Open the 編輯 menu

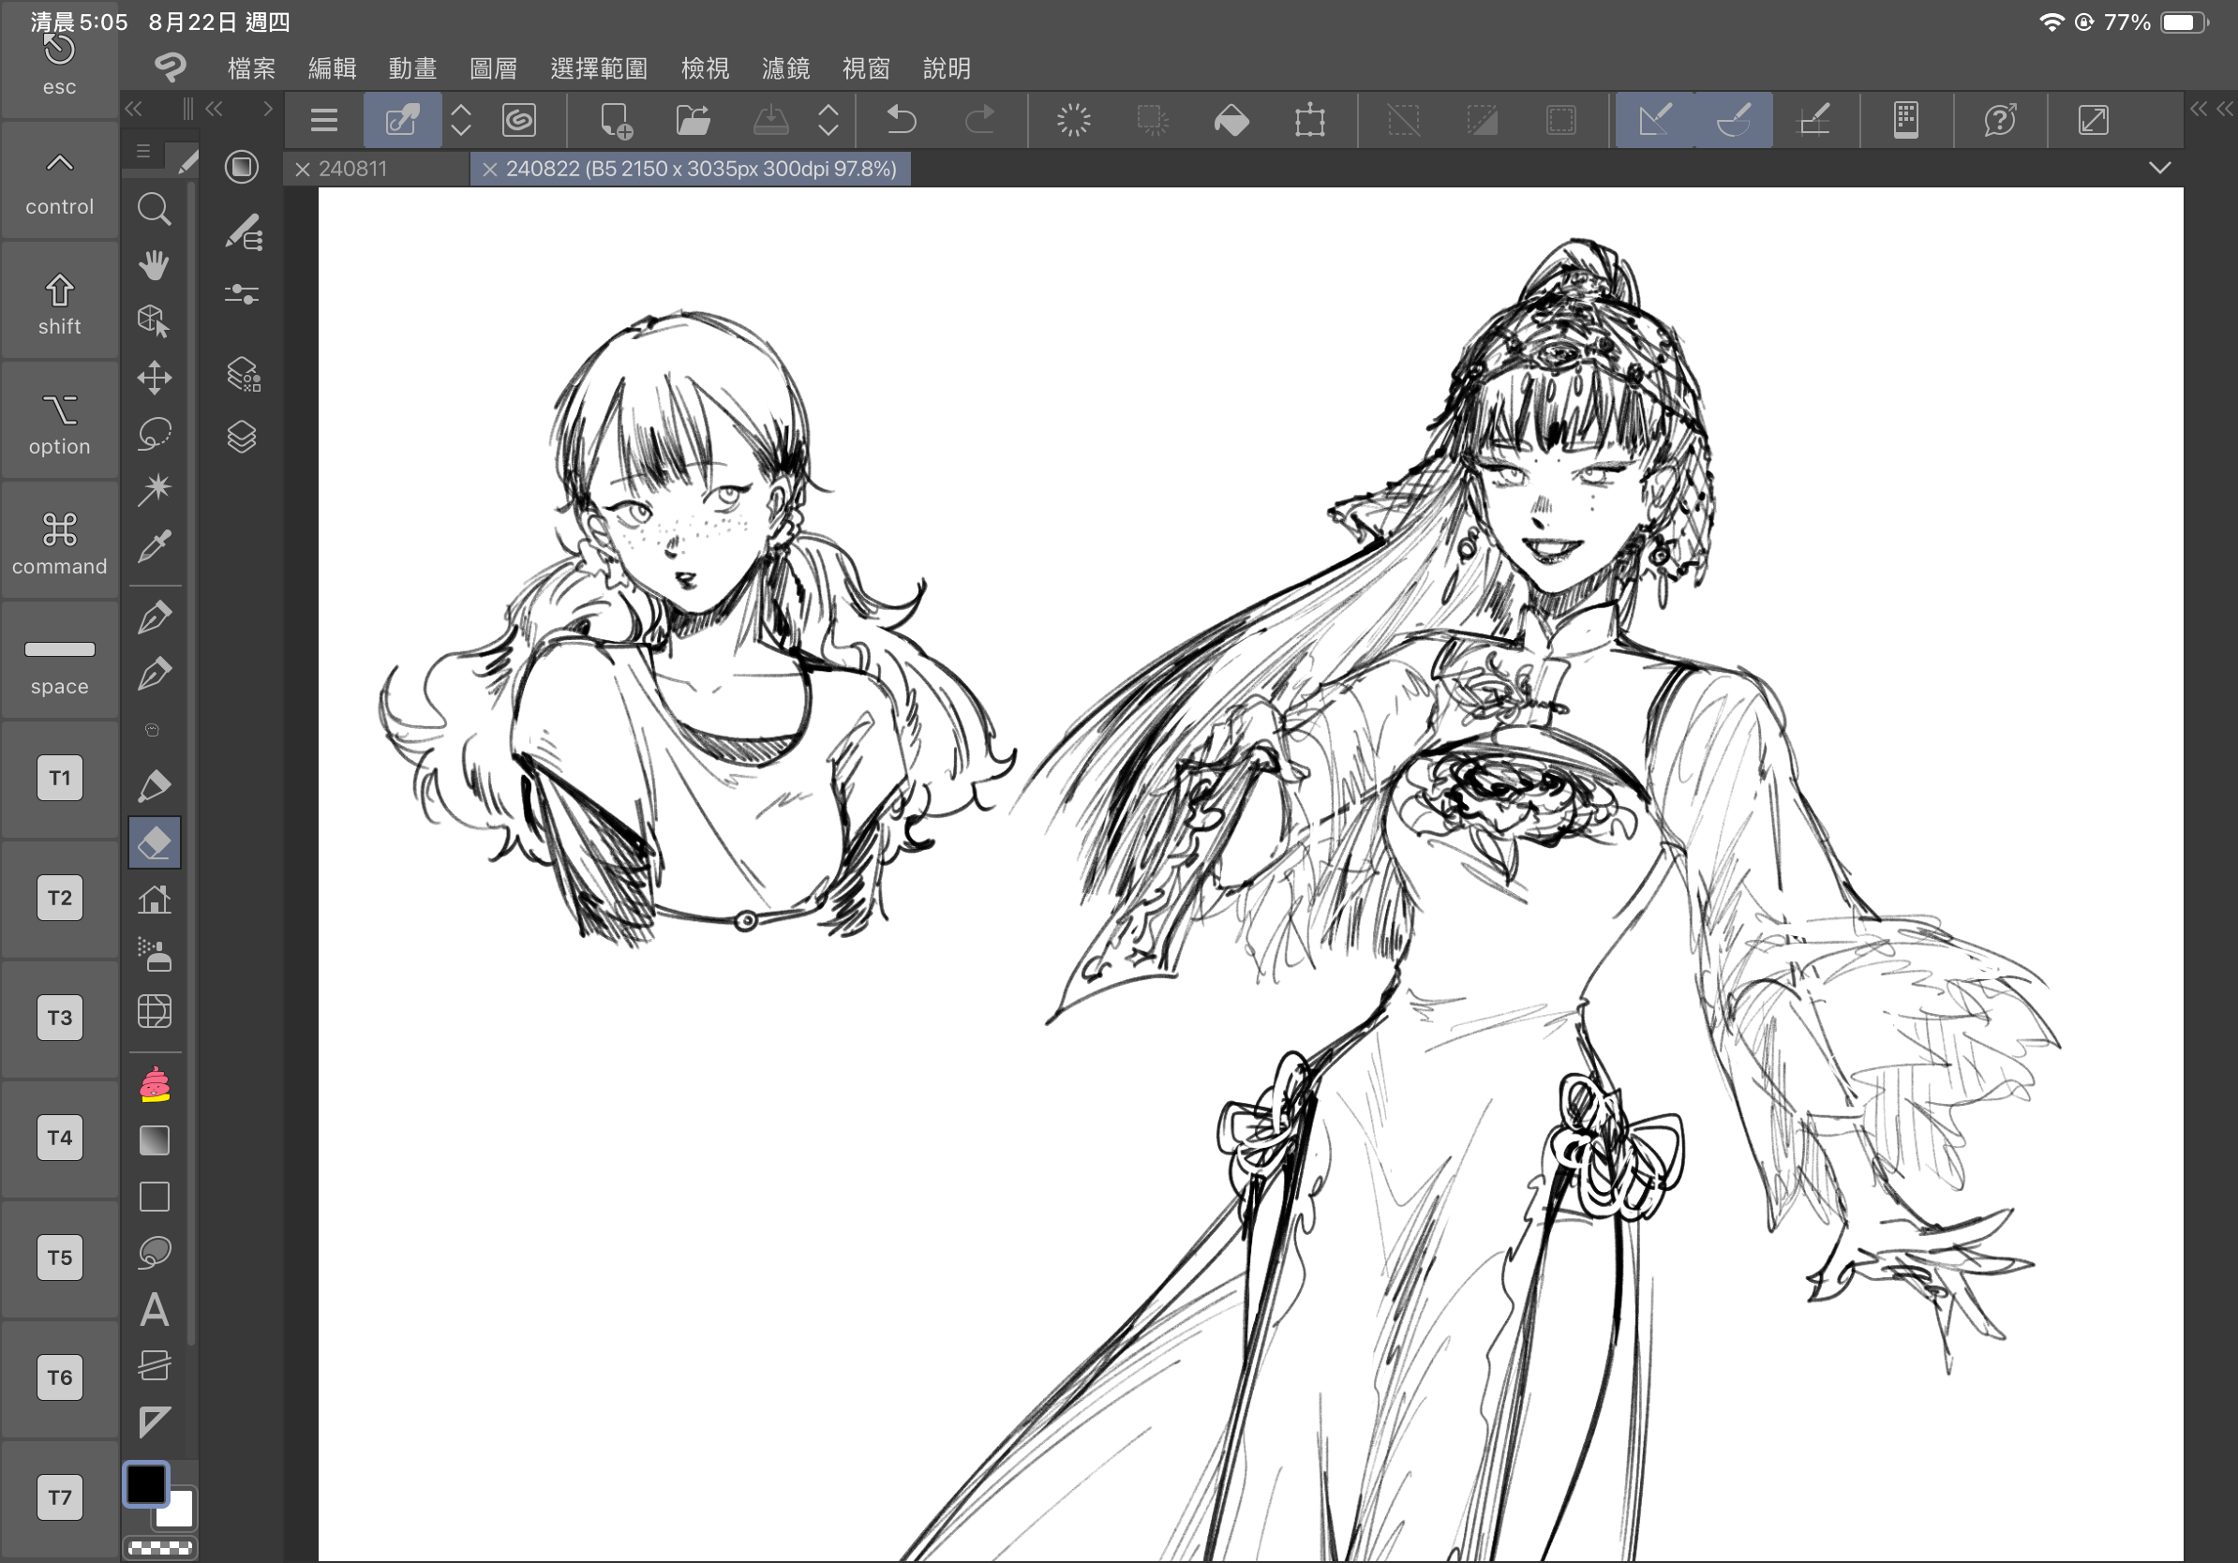333,68
